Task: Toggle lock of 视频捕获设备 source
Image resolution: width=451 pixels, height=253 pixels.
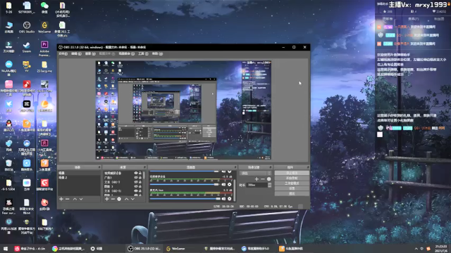Action: (140, 174)
